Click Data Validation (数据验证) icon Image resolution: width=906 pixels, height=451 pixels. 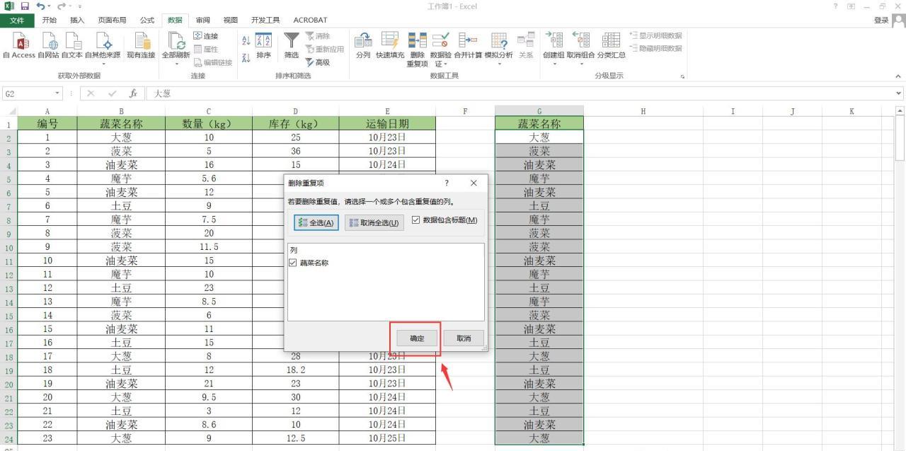tap(440, 49)
